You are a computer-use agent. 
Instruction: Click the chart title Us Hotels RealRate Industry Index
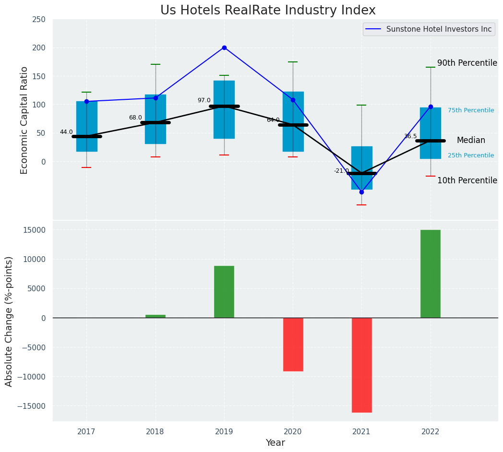tap(268, 11)
